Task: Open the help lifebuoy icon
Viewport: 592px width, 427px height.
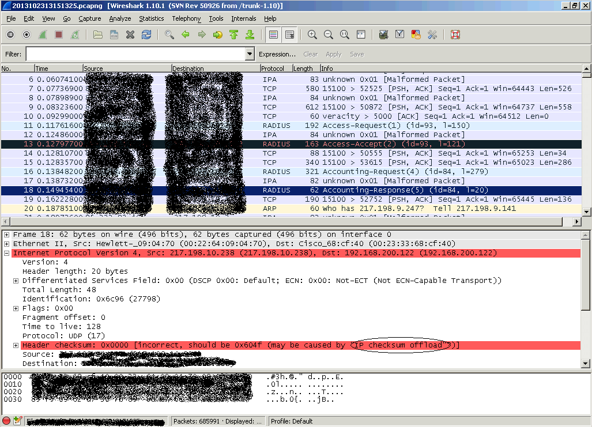Action: 455,35
